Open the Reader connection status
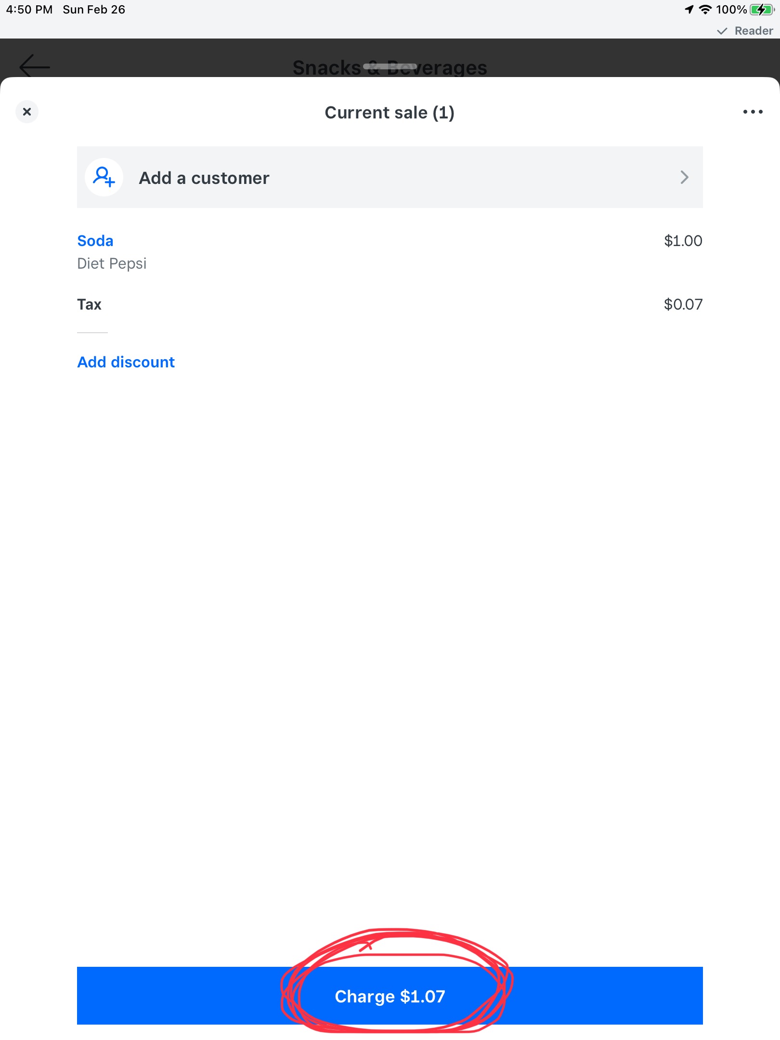Viewport: 780px width, 1040px height. click(745, 31)
